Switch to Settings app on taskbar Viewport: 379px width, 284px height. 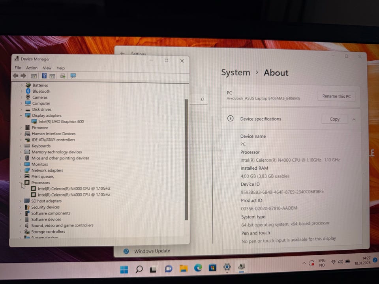[227, 267]
